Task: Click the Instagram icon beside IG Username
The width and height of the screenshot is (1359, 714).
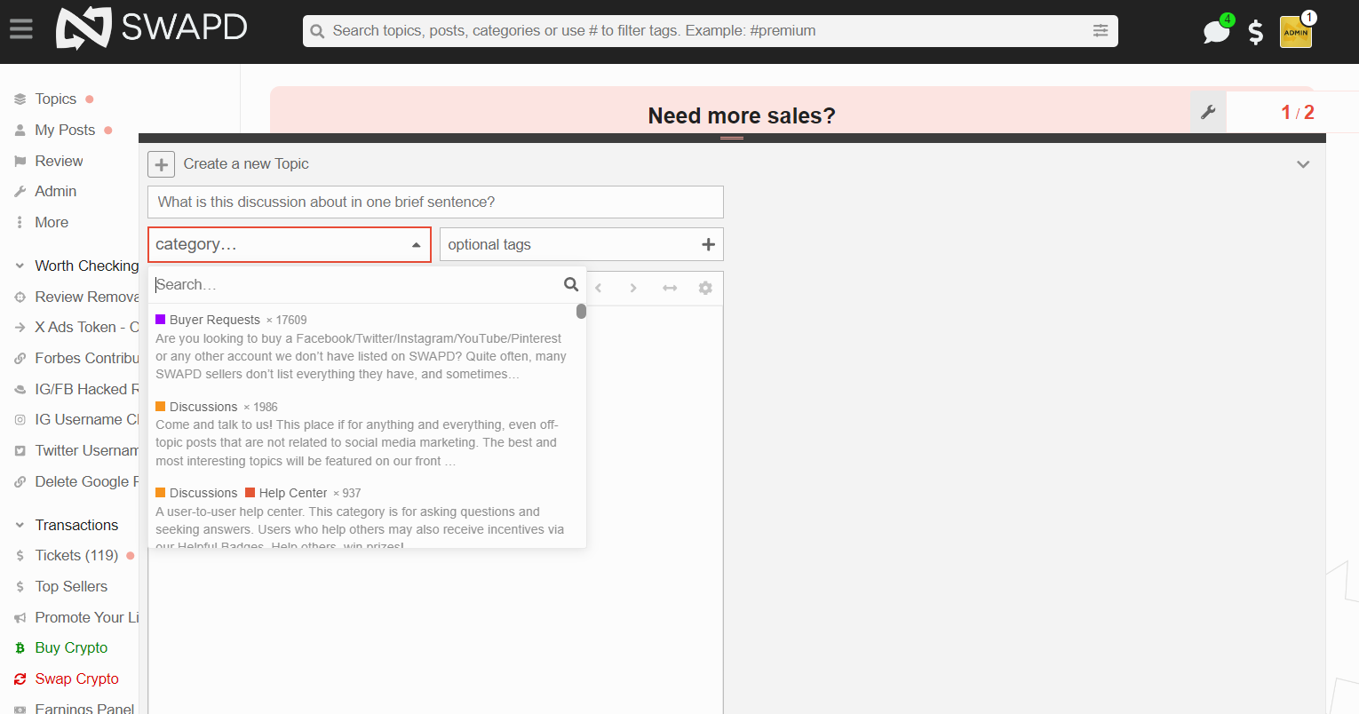Action: (x=20, y=420)
